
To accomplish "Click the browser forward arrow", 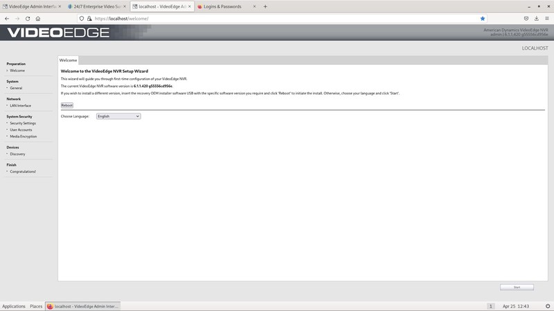I will coord(17,19).
